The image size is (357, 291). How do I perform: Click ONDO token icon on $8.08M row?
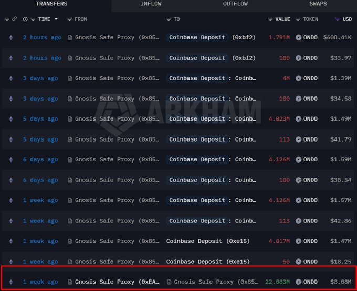pyautogui.click(x=299, y=282)
